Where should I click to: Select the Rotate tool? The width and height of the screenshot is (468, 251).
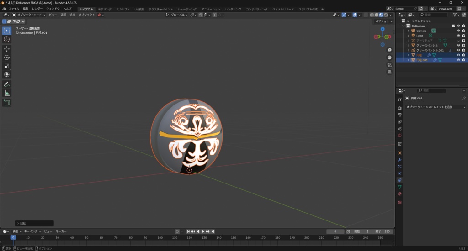tap(7, 58)
